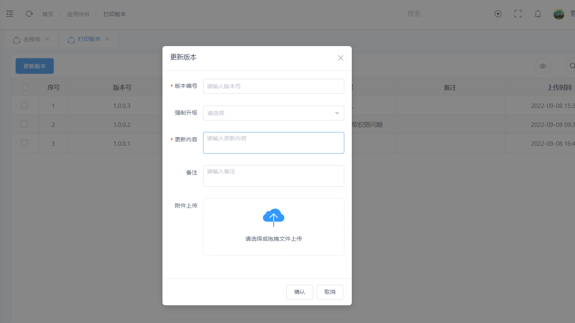The width and height of the screenshot is (575, 323).
Task: Switch to the 打印版本 tab
Action: [89, 39]
